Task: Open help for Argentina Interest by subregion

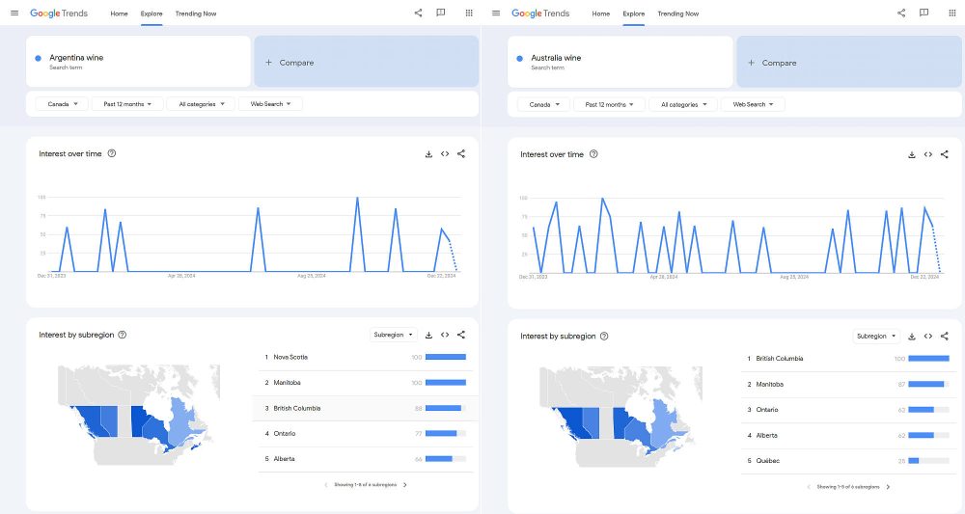Action: (123, 335)
